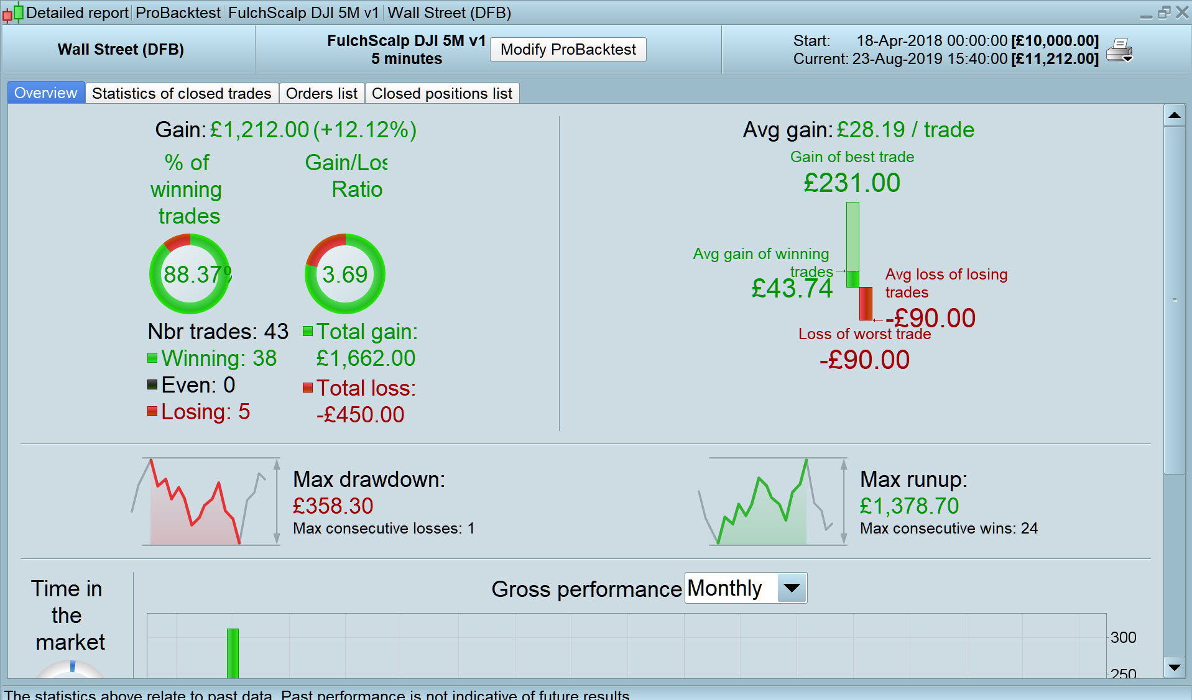Switch to the Overview tab

coord(46,93)
